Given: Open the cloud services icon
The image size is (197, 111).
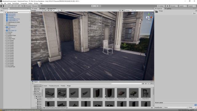Looking at the screenshot, I should click(x=167, y=6).
